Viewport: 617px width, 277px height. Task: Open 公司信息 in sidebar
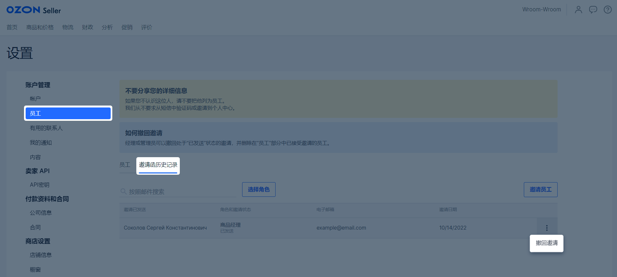pos(41,213)
